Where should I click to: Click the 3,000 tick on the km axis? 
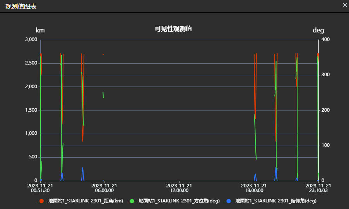(31, 39)
